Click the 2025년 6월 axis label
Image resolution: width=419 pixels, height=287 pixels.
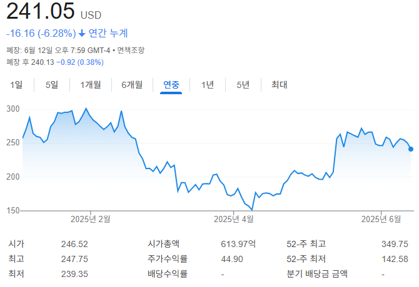pyautogui.click(x=381, y=219)
